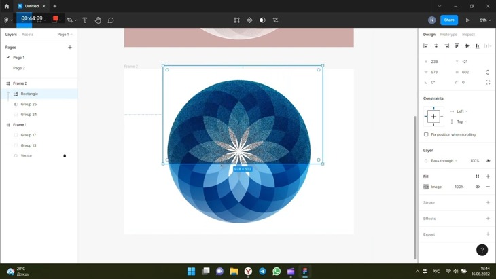The image size is (496, 279).
Task: Select the Comment tool
Action: point(111,20)
